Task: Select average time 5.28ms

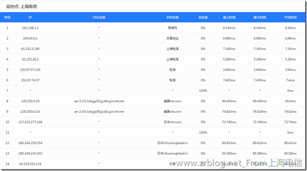Action: pyautogui.click(x=291, y=59)
